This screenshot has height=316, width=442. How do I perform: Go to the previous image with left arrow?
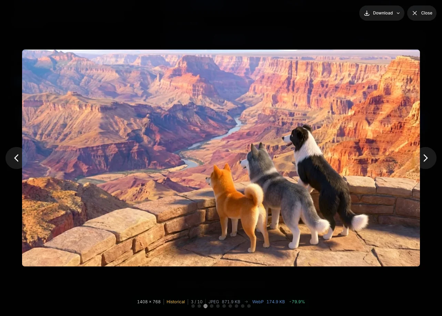point(16,158)
